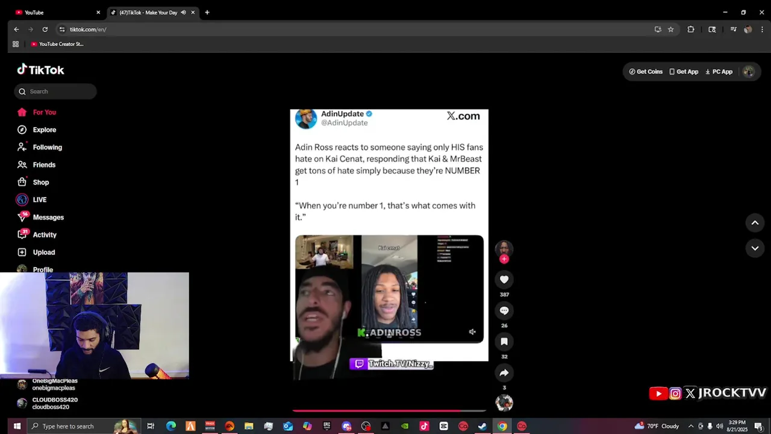This screenshot has height=434, width=771.
Task: Follow the creator with the red plus
Action: [504, 259]
